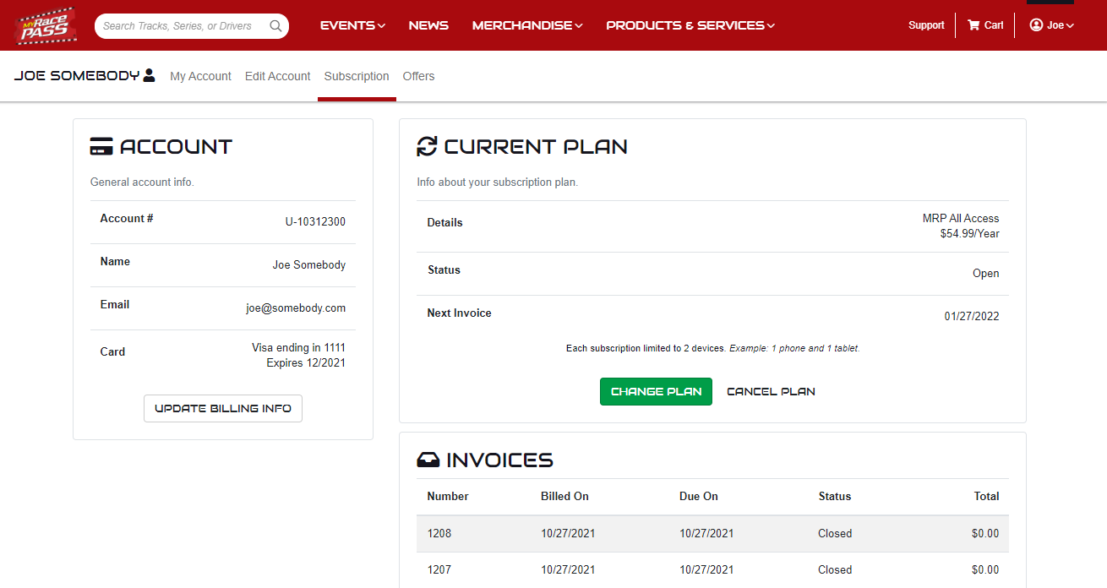Open the News menu item
The image size is (1107, 588).
click(428, 25)
